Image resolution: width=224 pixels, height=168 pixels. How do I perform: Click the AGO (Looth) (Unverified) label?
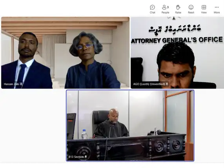tap(149, 84)
